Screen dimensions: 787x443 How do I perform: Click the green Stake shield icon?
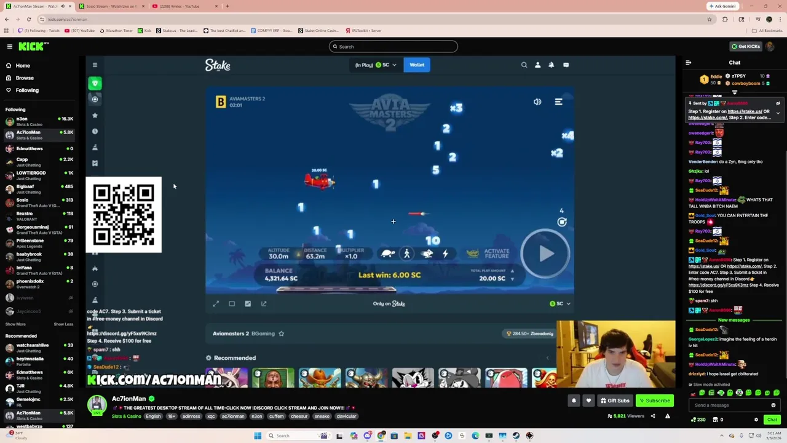point(95,83)
